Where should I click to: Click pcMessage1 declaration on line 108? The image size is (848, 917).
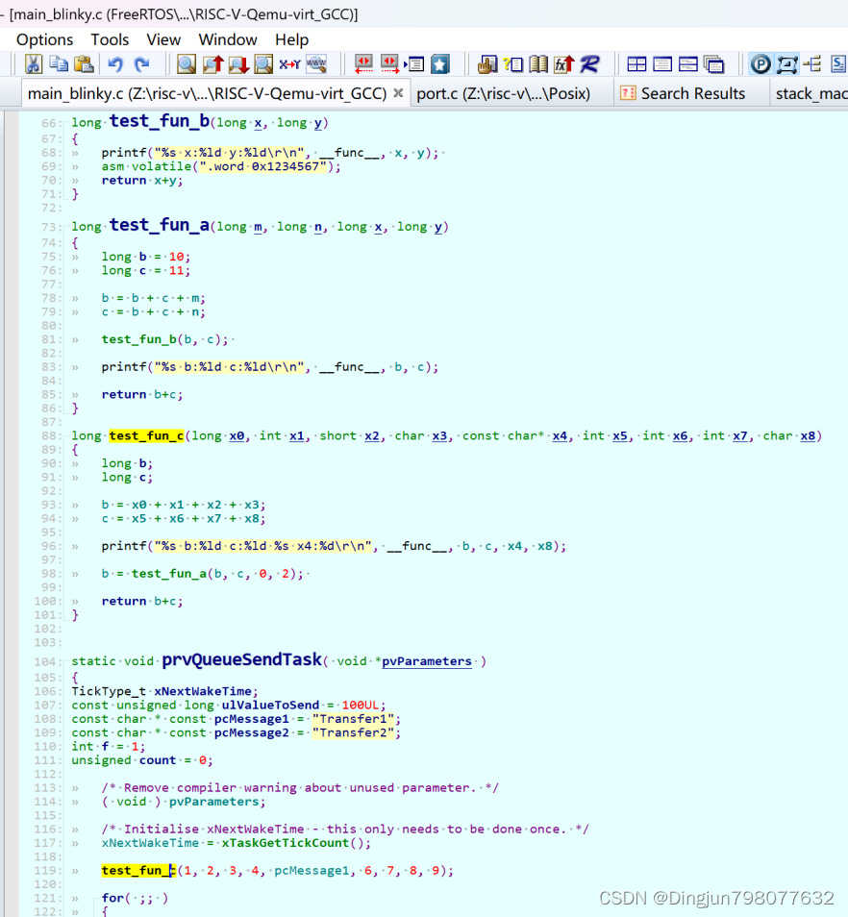click(252, 719)
